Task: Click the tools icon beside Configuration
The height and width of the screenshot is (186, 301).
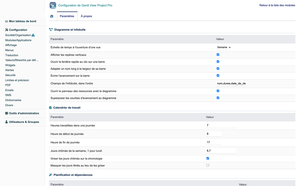Action: tap(7, 30)
